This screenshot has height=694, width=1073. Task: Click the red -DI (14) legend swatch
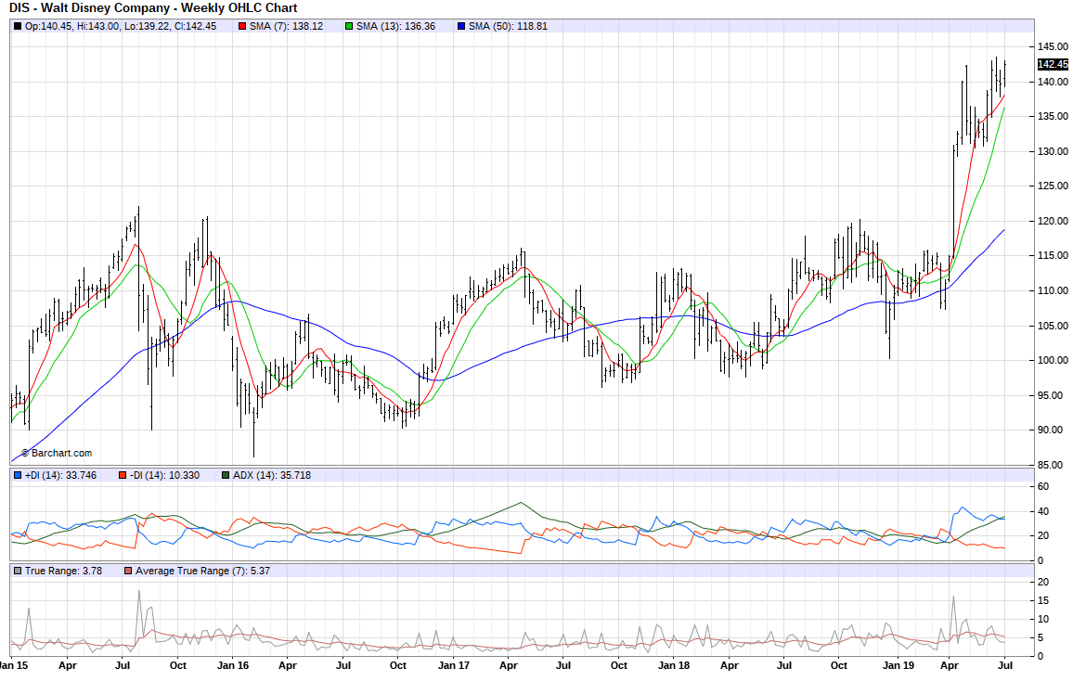pyautogui.click(x=123, y=475)
